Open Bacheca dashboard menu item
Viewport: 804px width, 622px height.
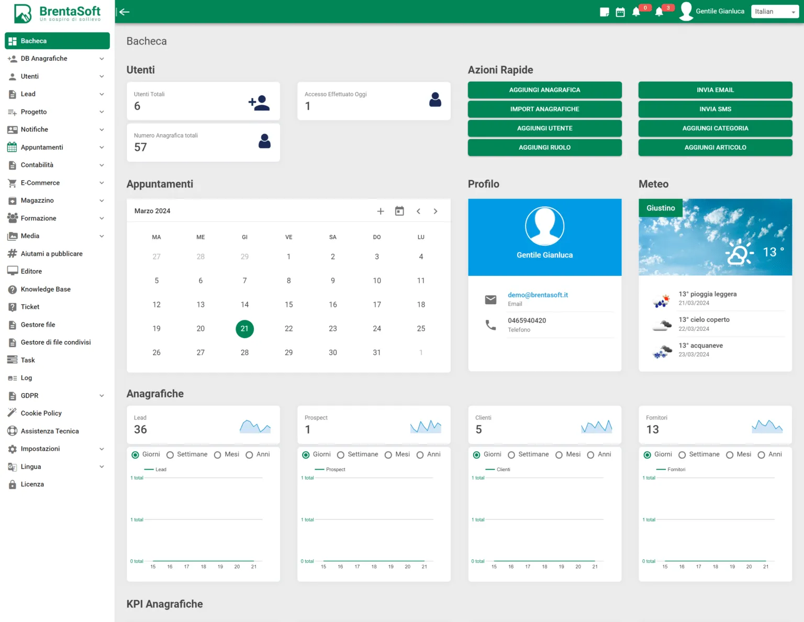point(58,41)
